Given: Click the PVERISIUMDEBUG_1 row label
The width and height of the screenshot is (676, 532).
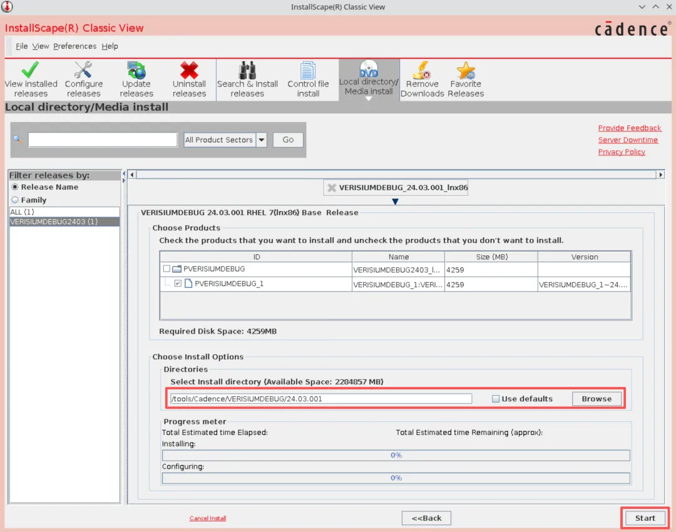Looking at the screenshot, I should 229,284.
